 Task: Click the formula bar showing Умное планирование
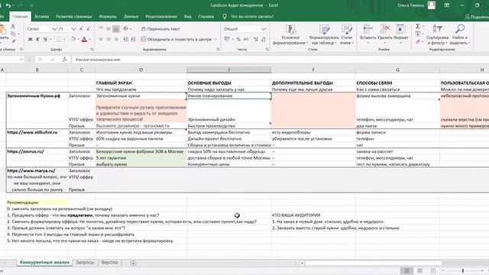(x=280, y=60)
